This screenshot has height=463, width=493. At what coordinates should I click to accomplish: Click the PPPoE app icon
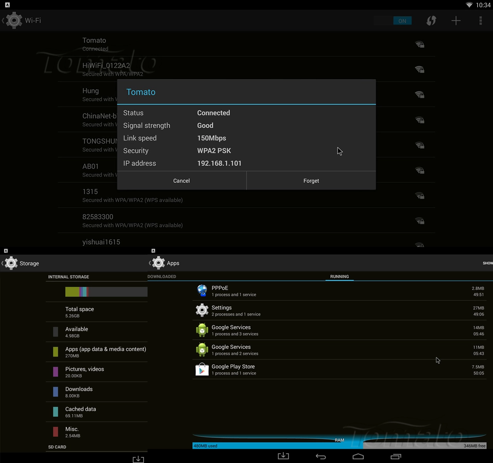click(202, 291)
